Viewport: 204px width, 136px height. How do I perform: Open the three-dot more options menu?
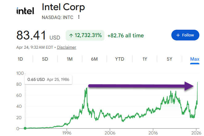coord(79,17)
